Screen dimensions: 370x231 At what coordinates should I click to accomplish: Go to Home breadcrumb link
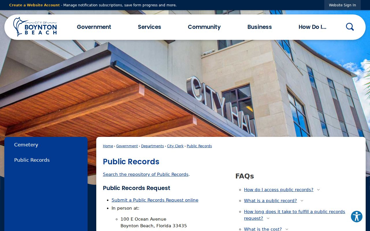pyautogui.click(x=108, y=146)
